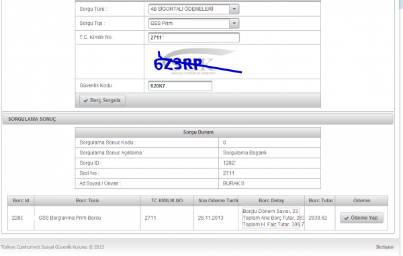Select the GSS Borçlanma Prim Borcu cell

pos(87,218)
